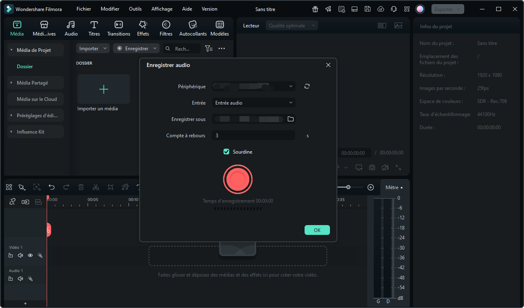Open the Qualité optimale dropdown
The image size is (524, 308).
pyautogui.click(x=291, y=26)
